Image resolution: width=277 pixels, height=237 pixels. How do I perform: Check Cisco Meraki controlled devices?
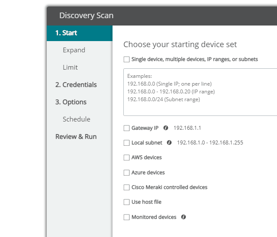tap(126, 187)
